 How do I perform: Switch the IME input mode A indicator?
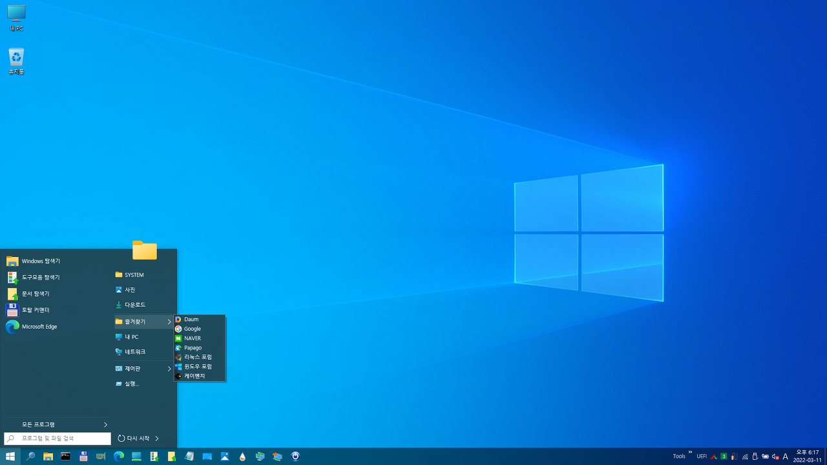tap(786, 457)
